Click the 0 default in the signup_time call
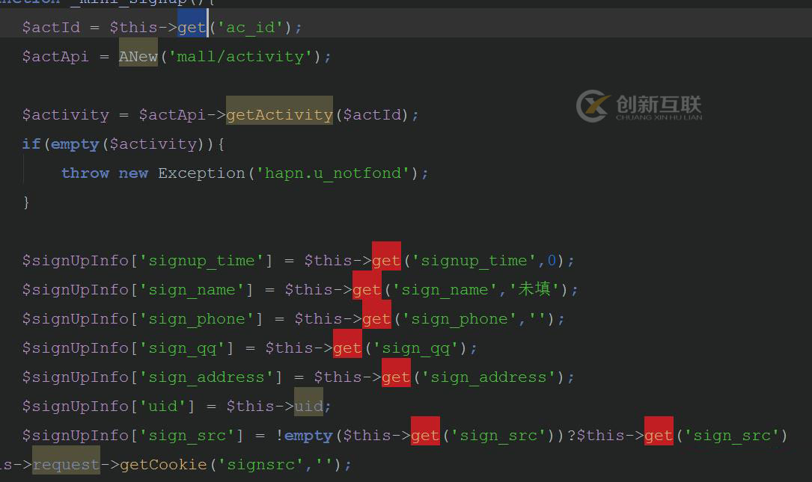This screenshot has height=482, width=812. pos(552,260)
